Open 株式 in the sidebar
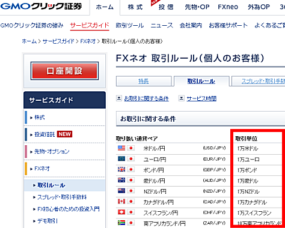The width and height of the screenshot is (285, 228). (x=40, y=118)
